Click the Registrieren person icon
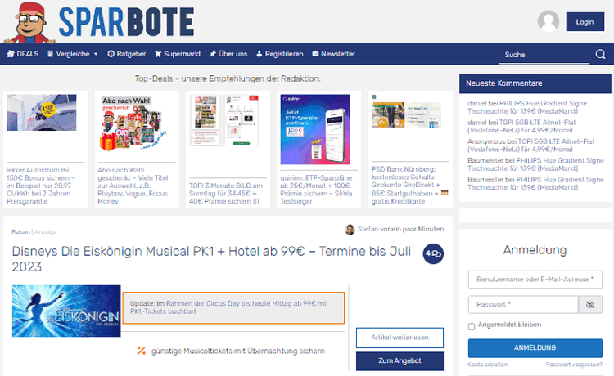Image resolution: width=614 pixels, height=376 pixels. pyautogui.click(x=260, y=54)
